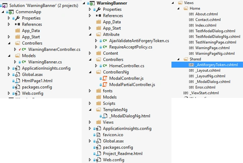Image resolution: width=243 pixels, height=163 pixels.
Task: Select TestWarningPage.cshtml file
Action: 216,42
